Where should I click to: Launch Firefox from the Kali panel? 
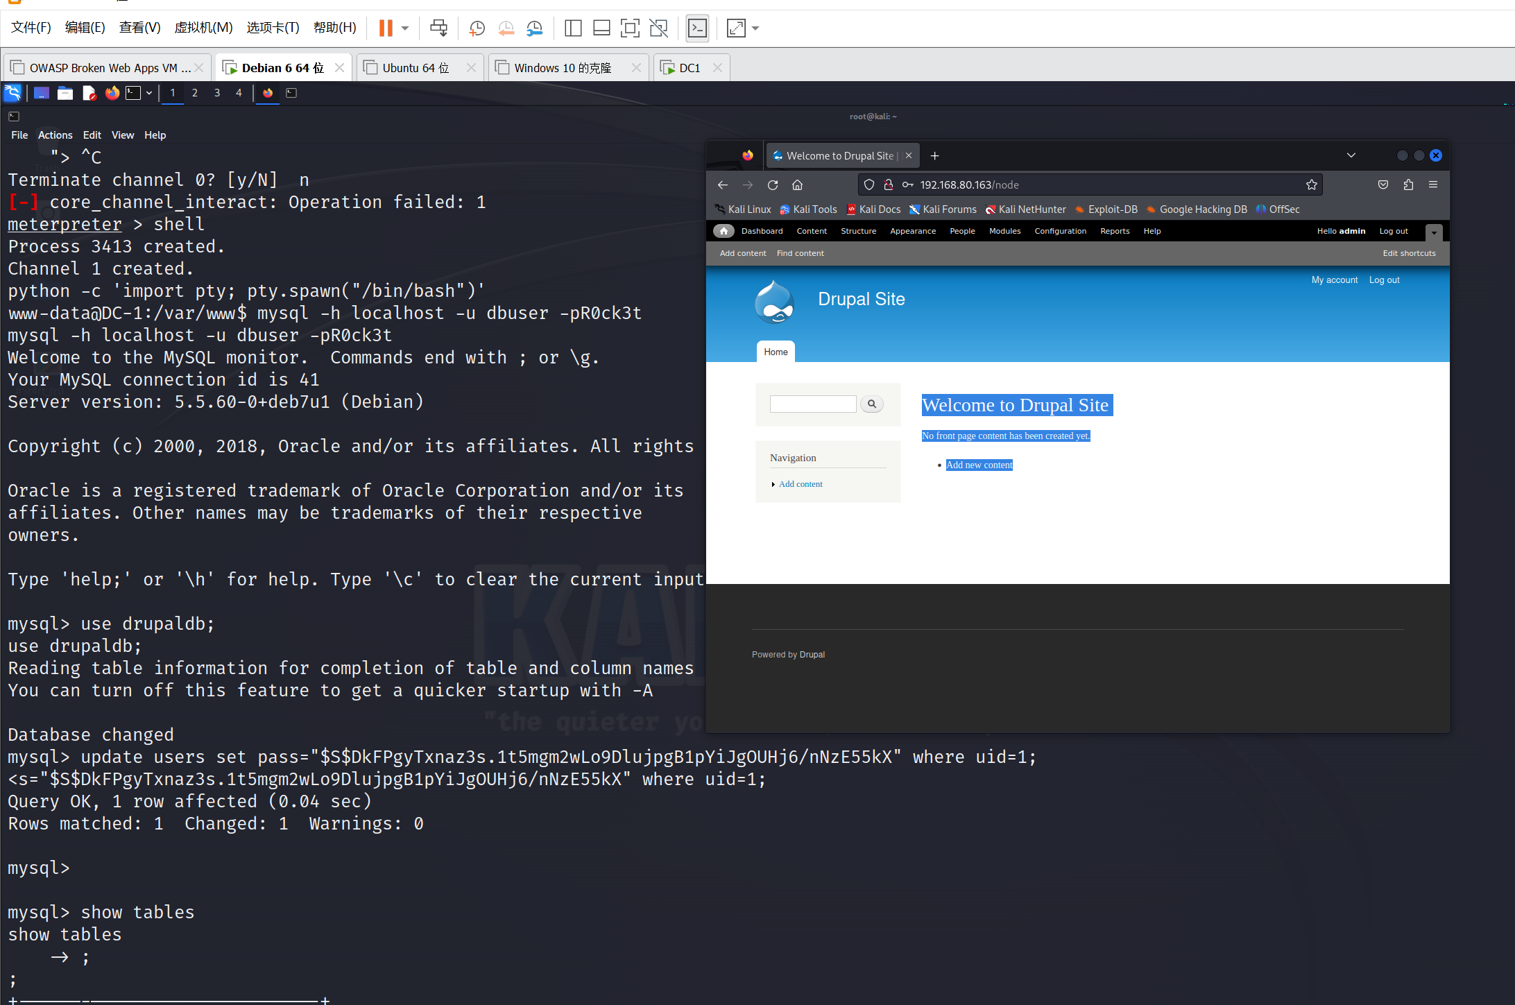(112, 92)
